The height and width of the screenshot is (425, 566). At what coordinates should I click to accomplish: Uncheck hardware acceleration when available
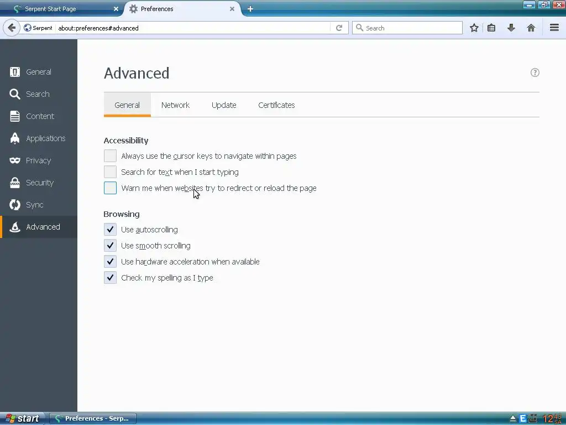(x=110, y=261)
